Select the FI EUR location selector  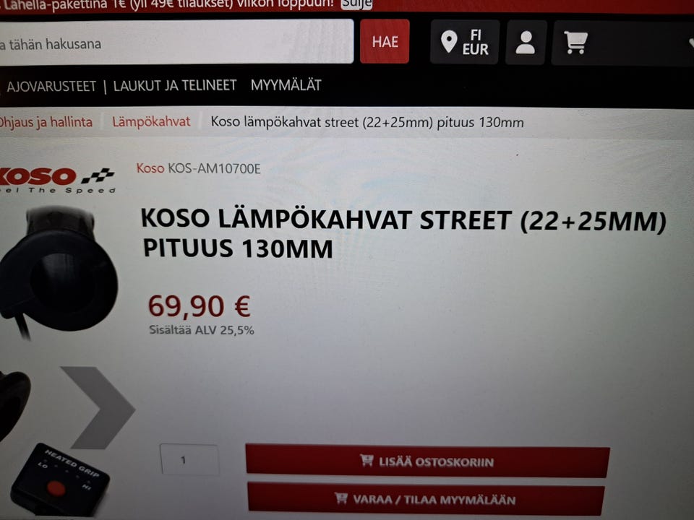tap(465, 42)
